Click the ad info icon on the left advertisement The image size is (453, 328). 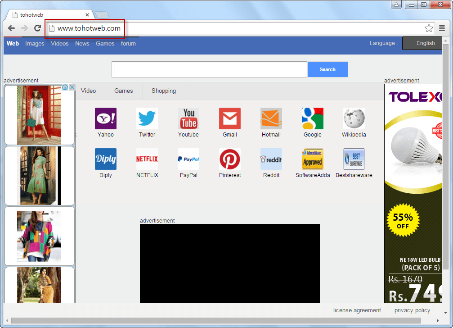pos(65,87)
